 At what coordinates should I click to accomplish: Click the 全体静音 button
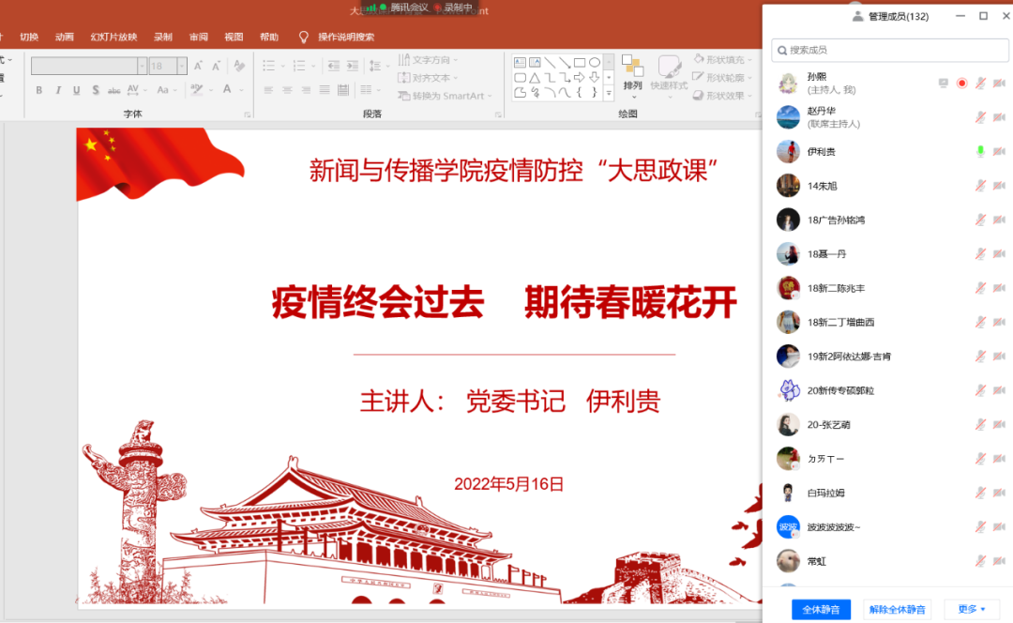(x=821, y=609)
